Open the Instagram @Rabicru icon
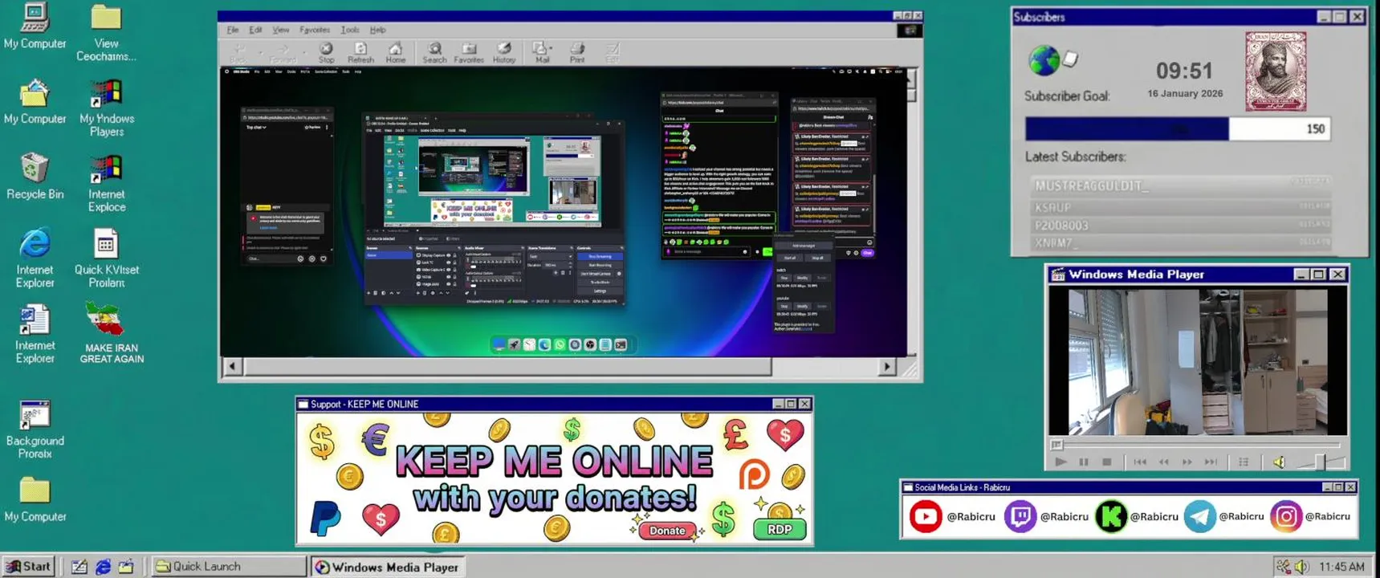Screen dimensions: 1380x578 (x=1285, y=516)
